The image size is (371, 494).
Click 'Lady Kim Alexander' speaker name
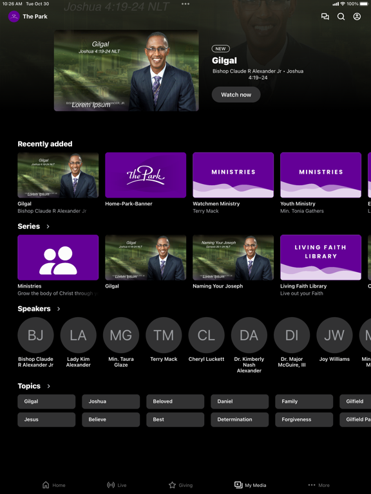78,362
